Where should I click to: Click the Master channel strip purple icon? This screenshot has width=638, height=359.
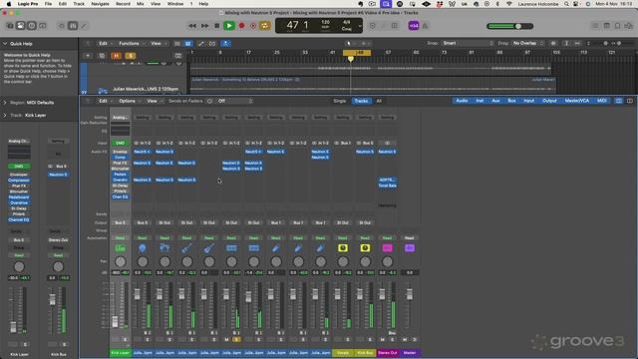pos(410,248)
